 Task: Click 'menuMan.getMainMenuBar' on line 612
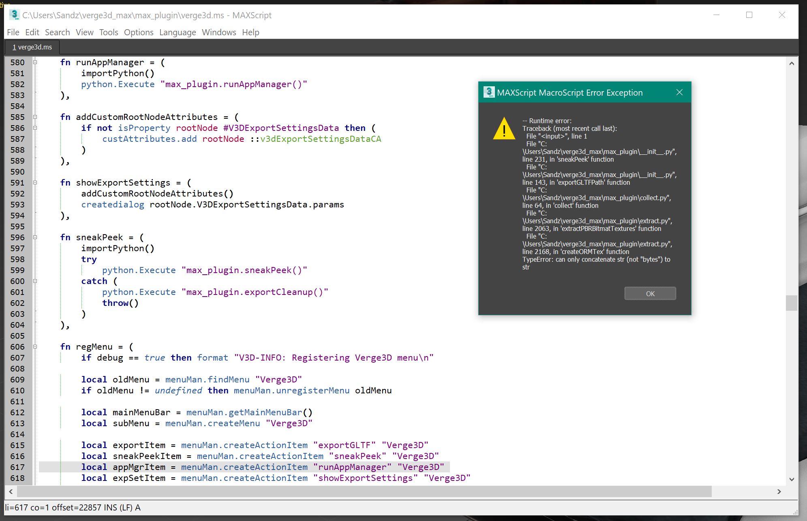(x=244, y=412)
